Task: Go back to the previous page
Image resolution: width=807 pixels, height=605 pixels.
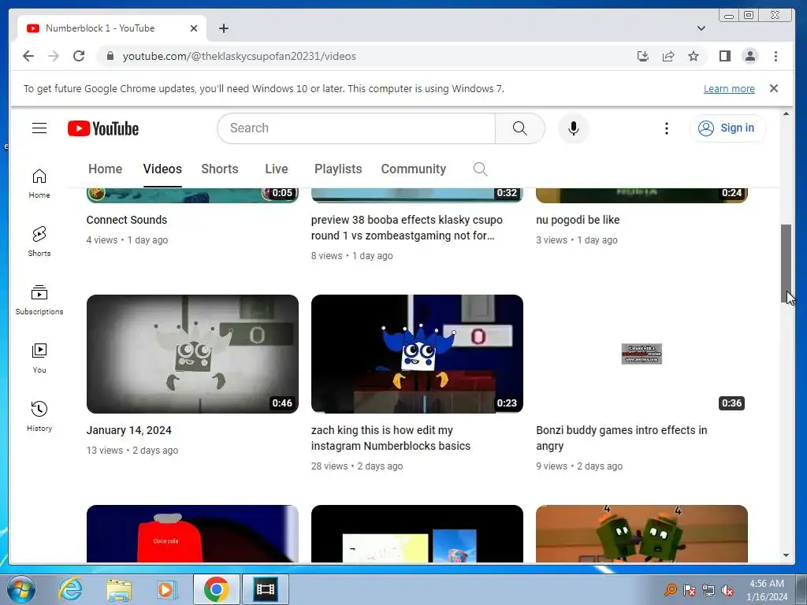Action: tap(28, 56)
